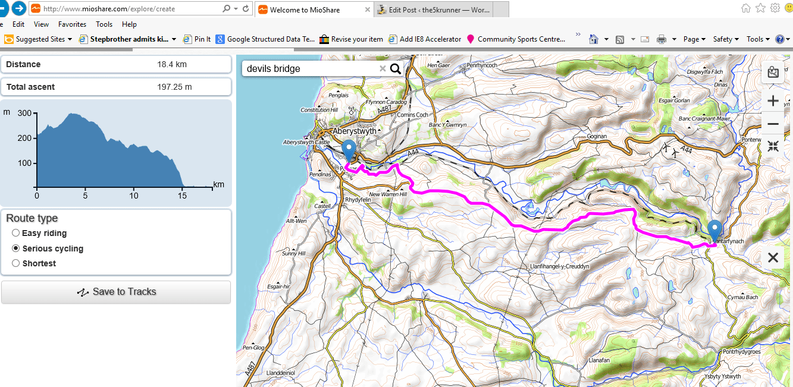Zoom in on the map using the plus icon
This screenshot has height=387, width=793.
point(773,100)
